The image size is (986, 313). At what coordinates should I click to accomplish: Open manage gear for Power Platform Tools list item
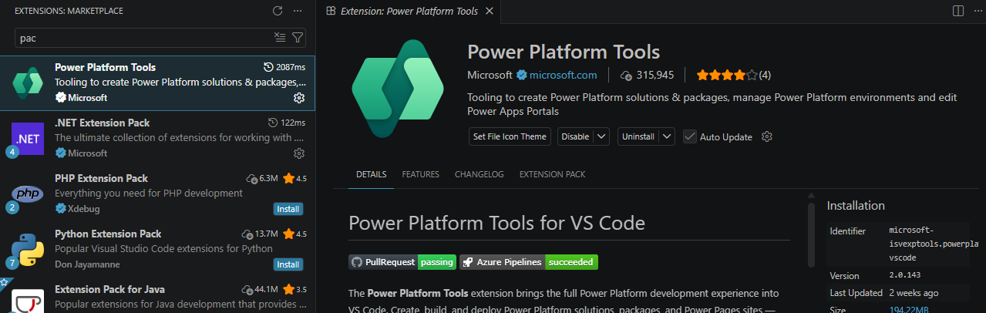coord(299,98)
